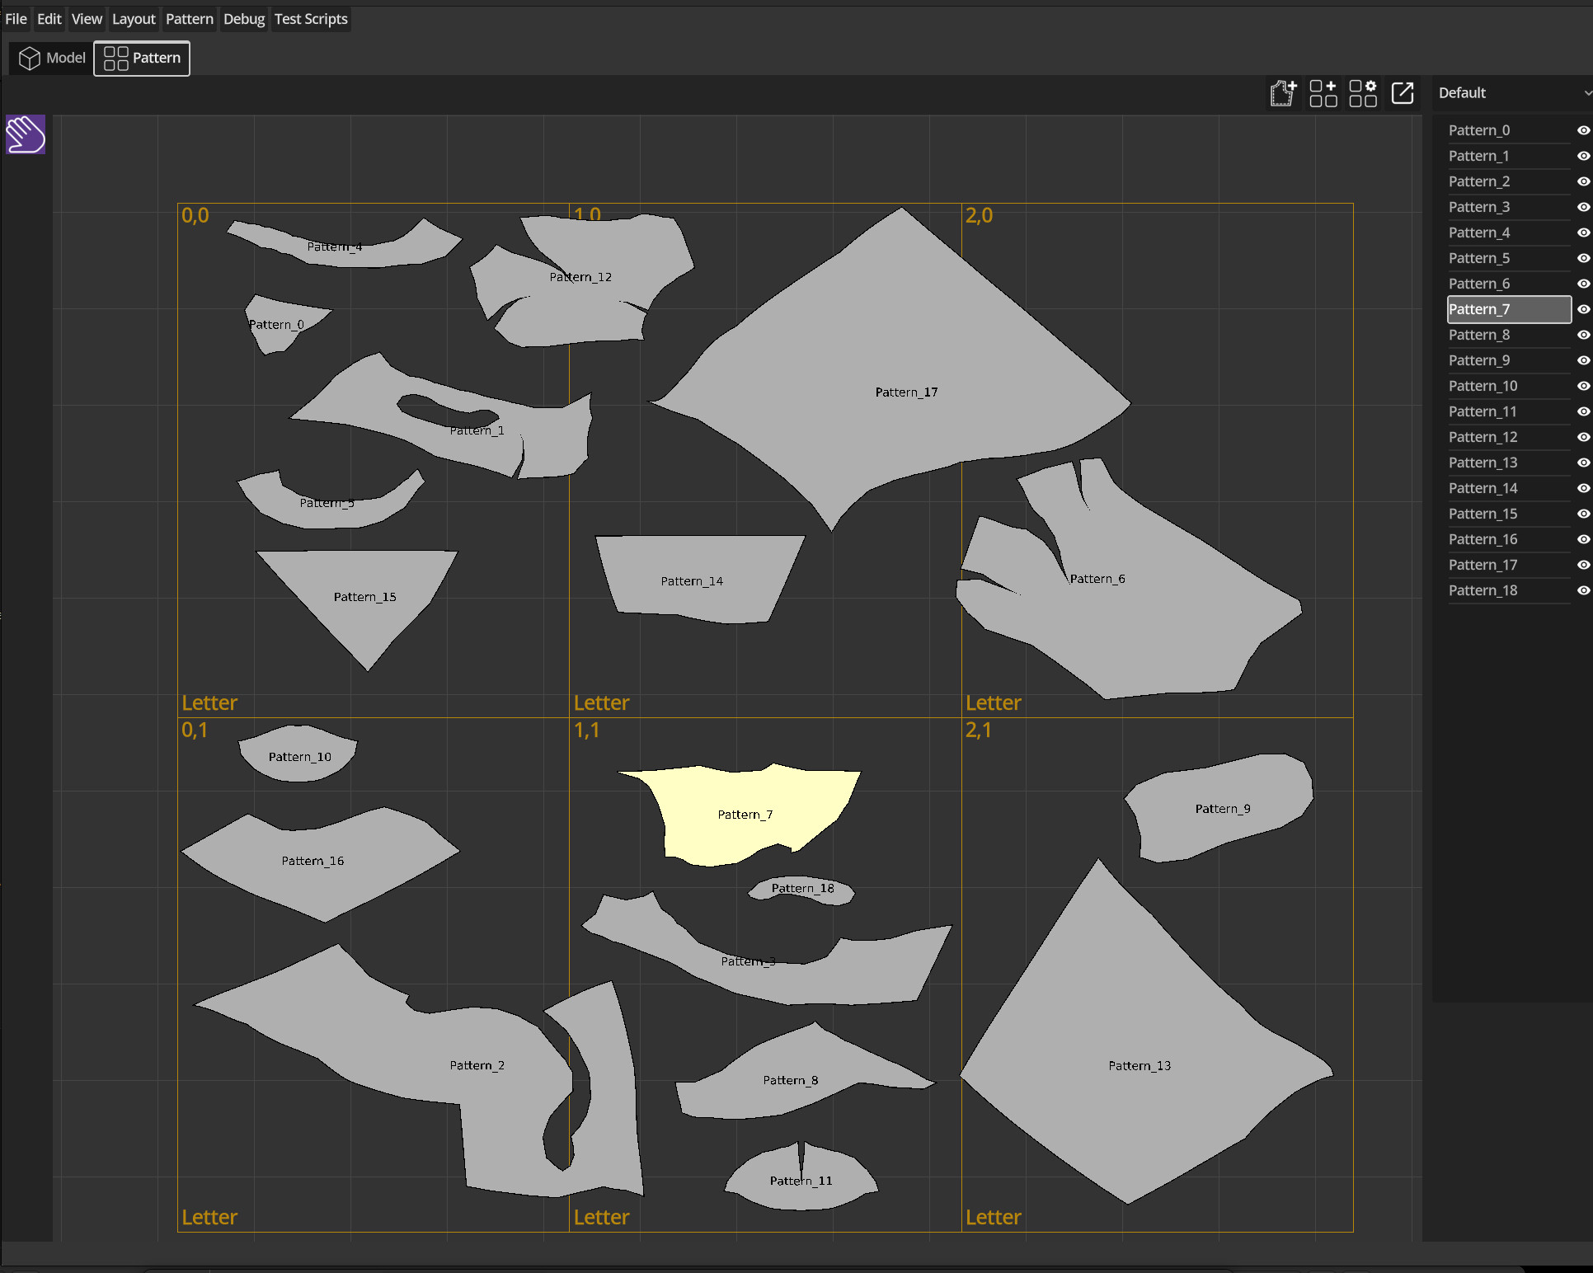
Task: Select the small Pattern_18 piece
Action: tap(802, 890)
